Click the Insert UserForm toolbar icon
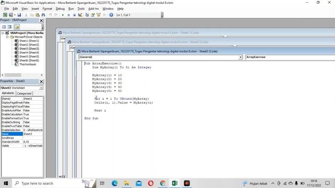This screenshot has width=335, height=188. click(10, 15)
